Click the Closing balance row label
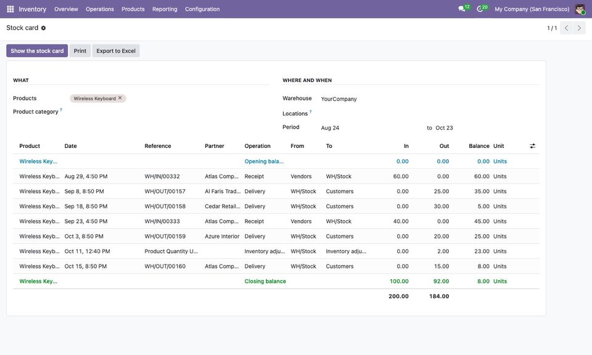The height and width of the screenshot is (355, 592). (x=265, y=281)
